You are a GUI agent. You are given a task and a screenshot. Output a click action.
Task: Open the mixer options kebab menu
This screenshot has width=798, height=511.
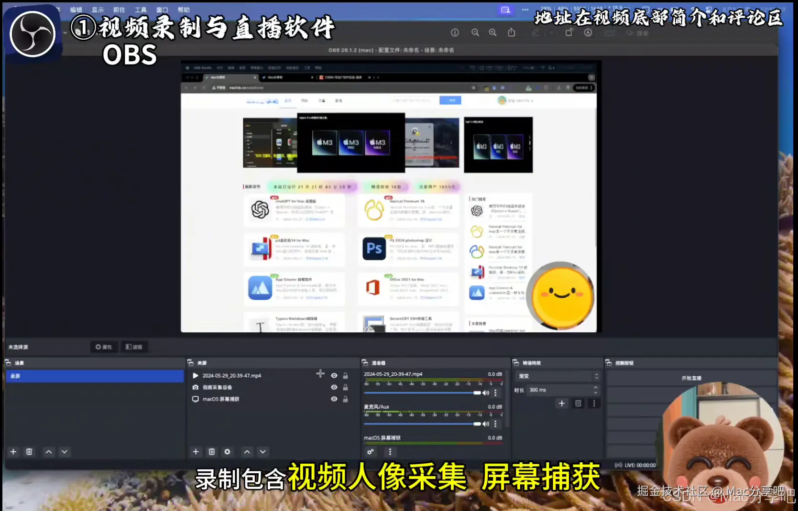click(x=390, y=451)
